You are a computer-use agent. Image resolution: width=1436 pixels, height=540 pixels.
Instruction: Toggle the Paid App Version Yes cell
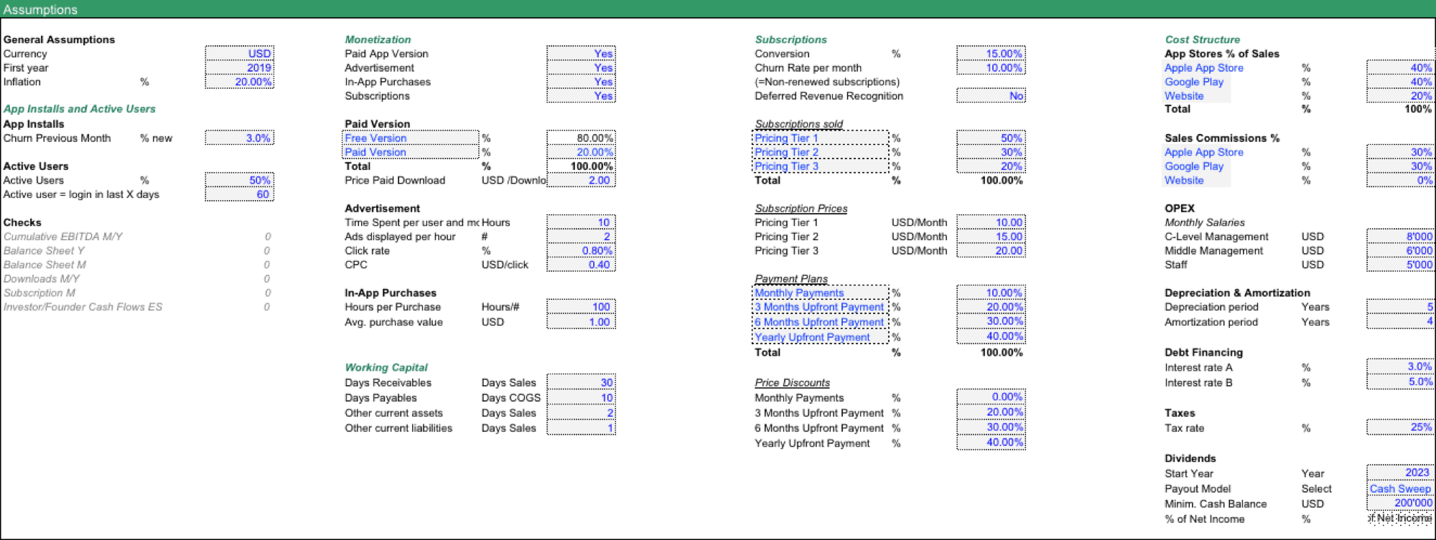click(581, 54)
